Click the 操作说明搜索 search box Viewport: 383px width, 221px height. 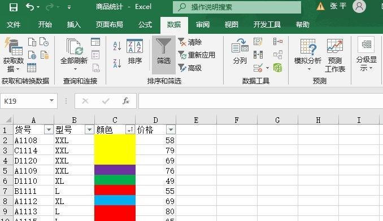tap(237, 7)
